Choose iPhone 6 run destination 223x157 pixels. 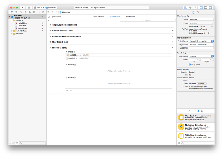[51, 7]
